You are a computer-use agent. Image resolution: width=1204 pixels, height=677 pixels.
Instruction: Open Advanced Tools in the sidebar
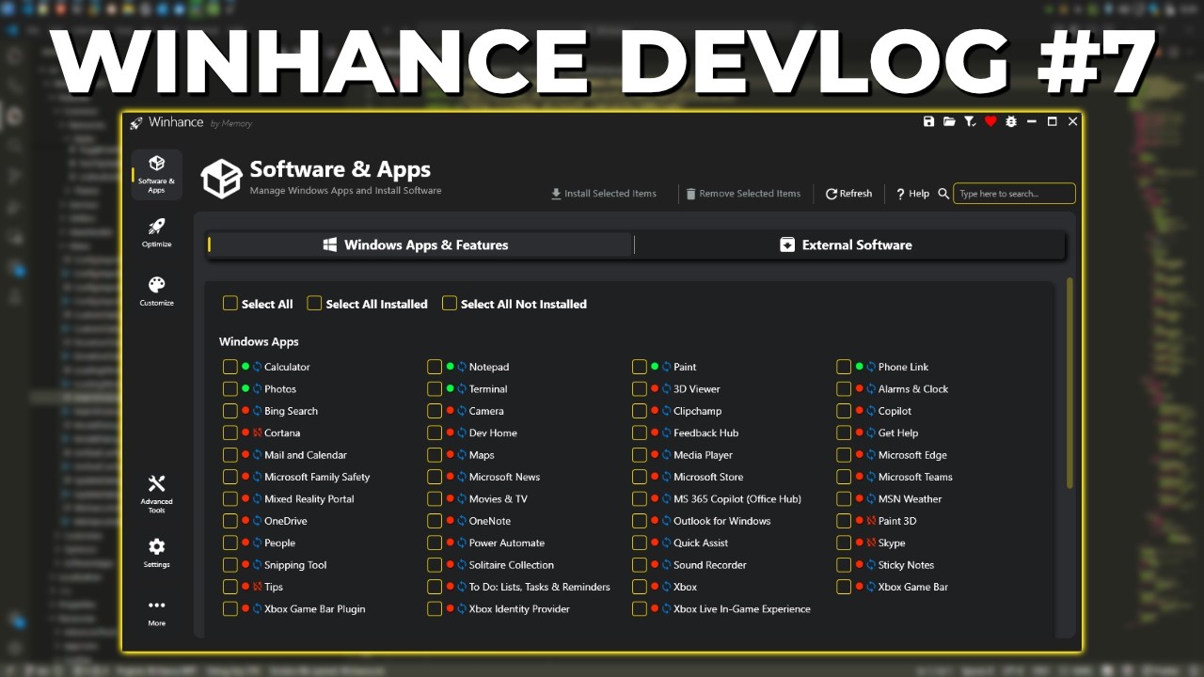click(156, 494)
